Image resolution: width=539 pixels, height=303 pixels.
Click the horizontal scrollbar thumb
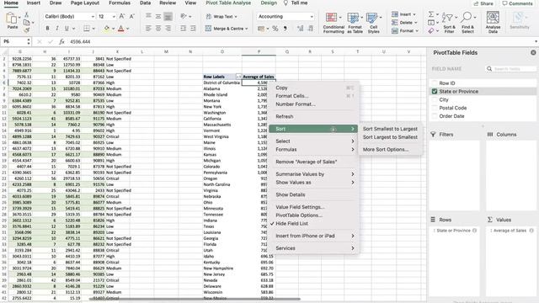[x=195, y=299]
